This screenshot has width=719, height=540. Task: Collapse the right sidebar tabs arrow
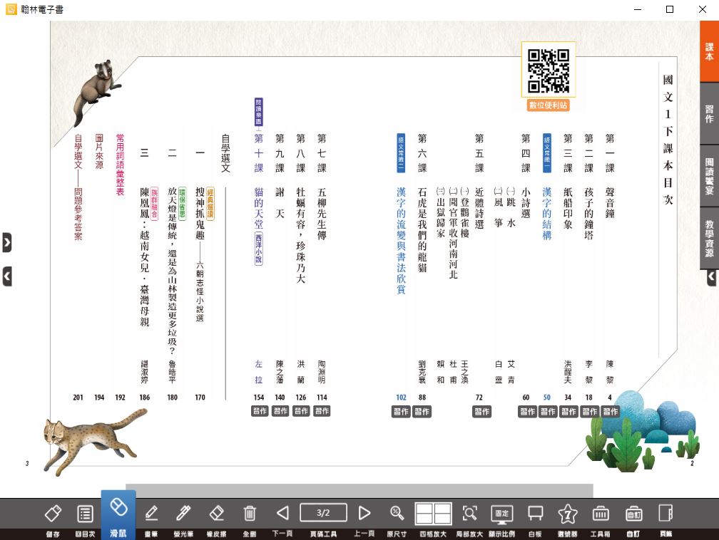(x=711, y=279)
